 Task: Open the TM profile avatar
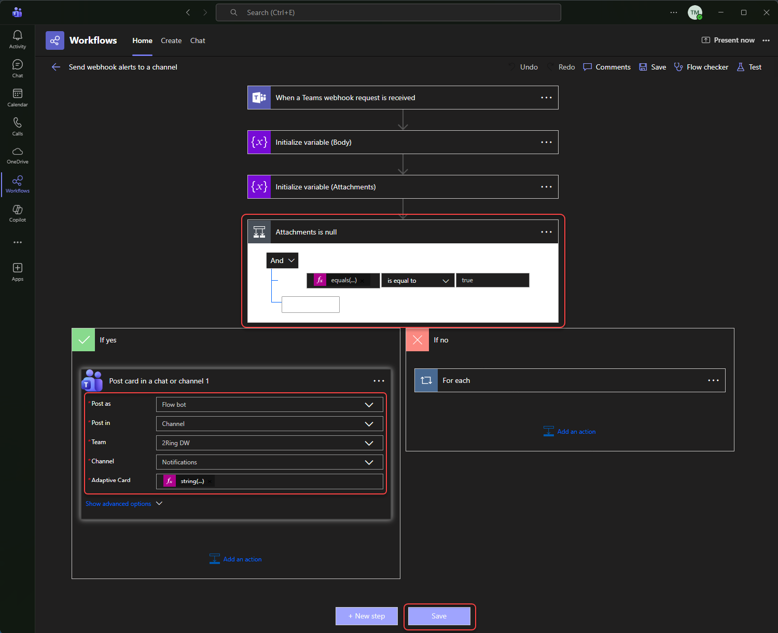point(695,12)
